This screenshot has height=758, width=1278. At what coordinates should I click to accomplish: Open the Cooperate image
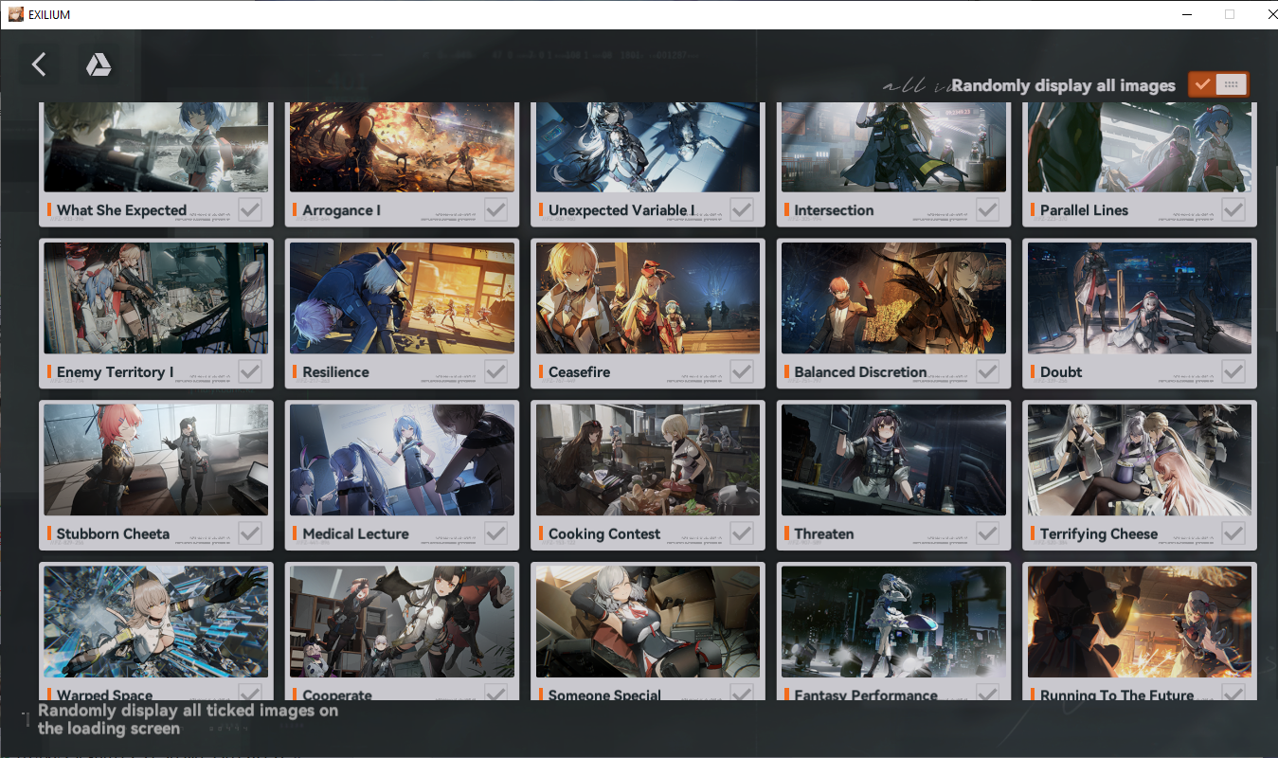[402, 623]
